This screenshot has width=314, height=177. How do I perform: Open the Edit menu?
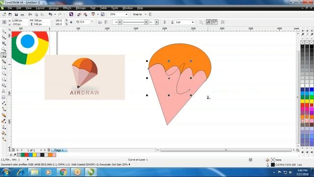pyautogui.click(x=19, y=8)
